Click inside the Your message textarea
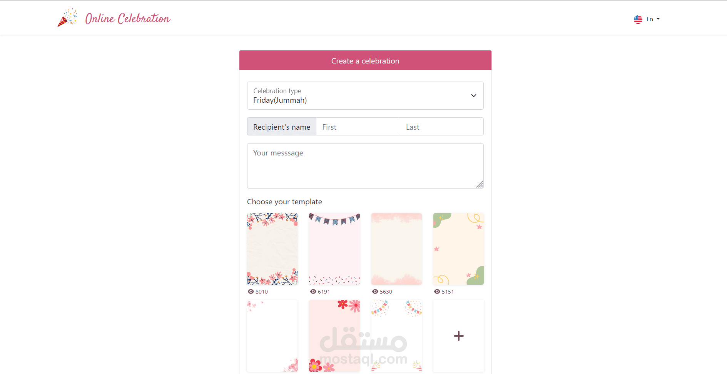This screenshot has height=374, width=727. tap(365, 166)
